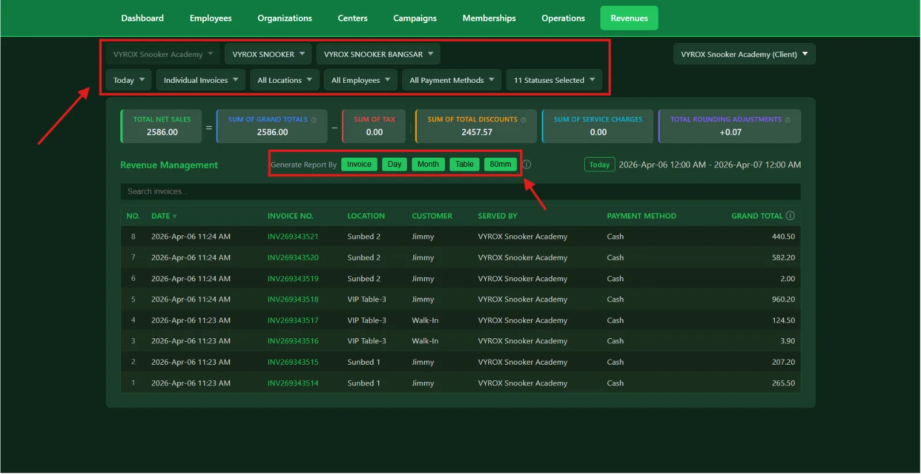Open invoice INV269343518

click(293, 300)
